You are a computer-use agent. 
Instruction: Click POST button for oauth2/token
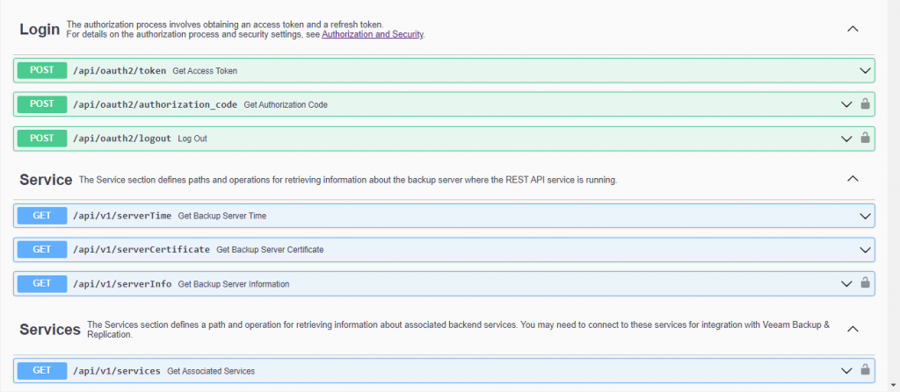(42, 70)
